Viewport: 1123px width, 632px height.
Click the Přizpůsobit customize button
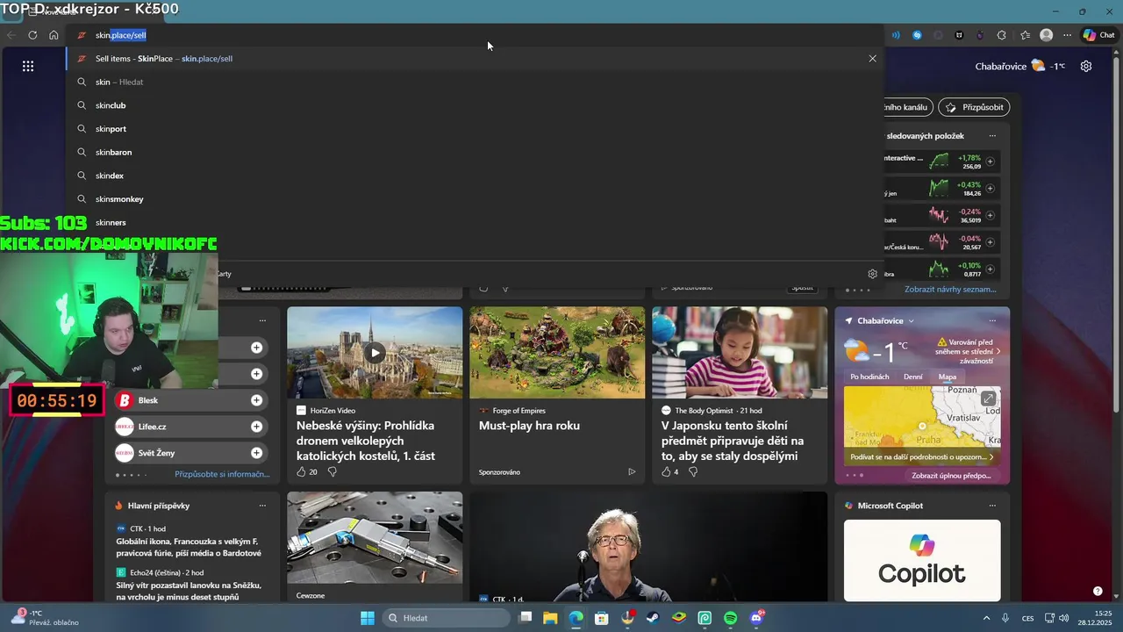974,107
